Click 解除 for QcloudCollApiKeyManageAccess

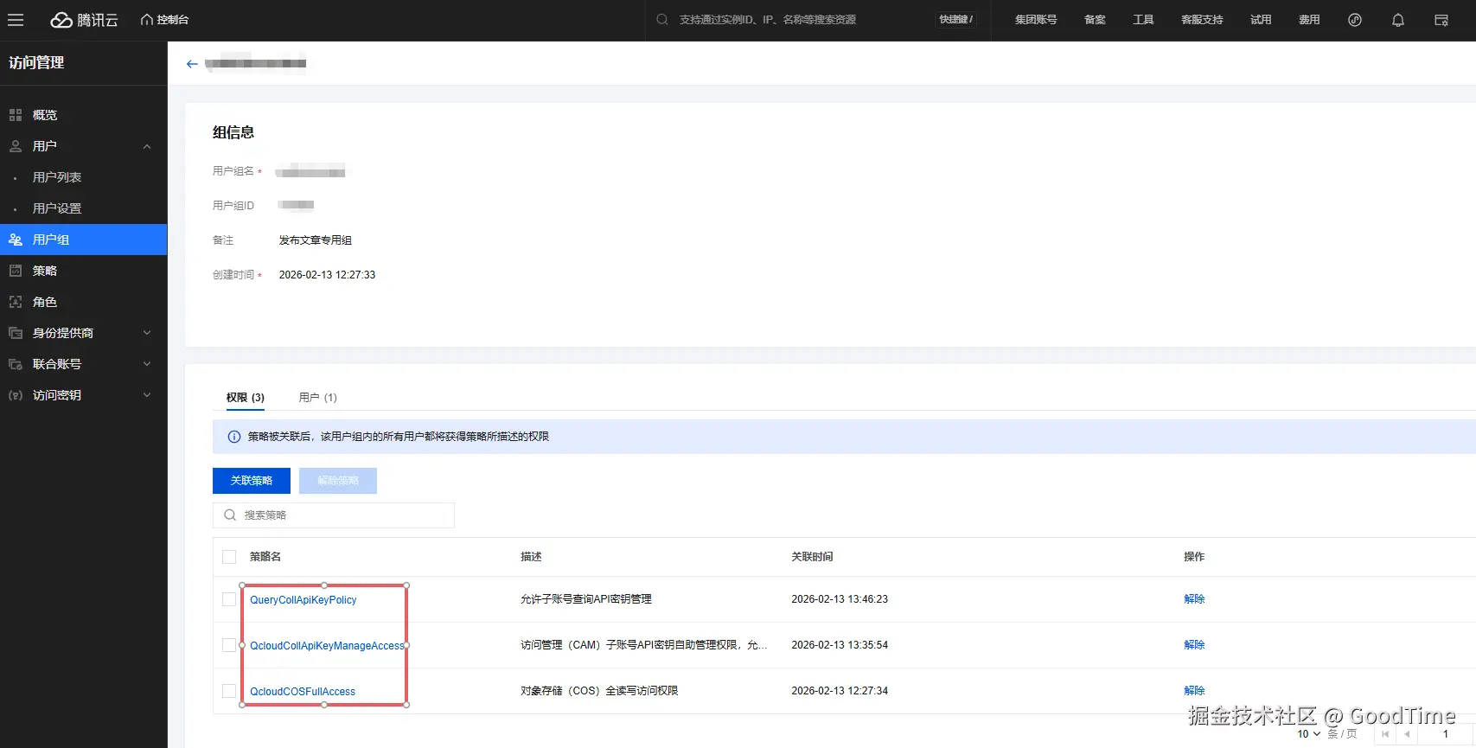pyautogui.click(x=1194, y=645)
